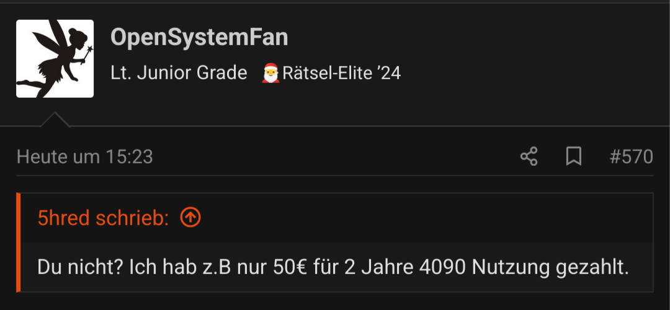The image size is (670, 310).
Task: Click the share icon on post #570
Action: click(x=529, y=157)
